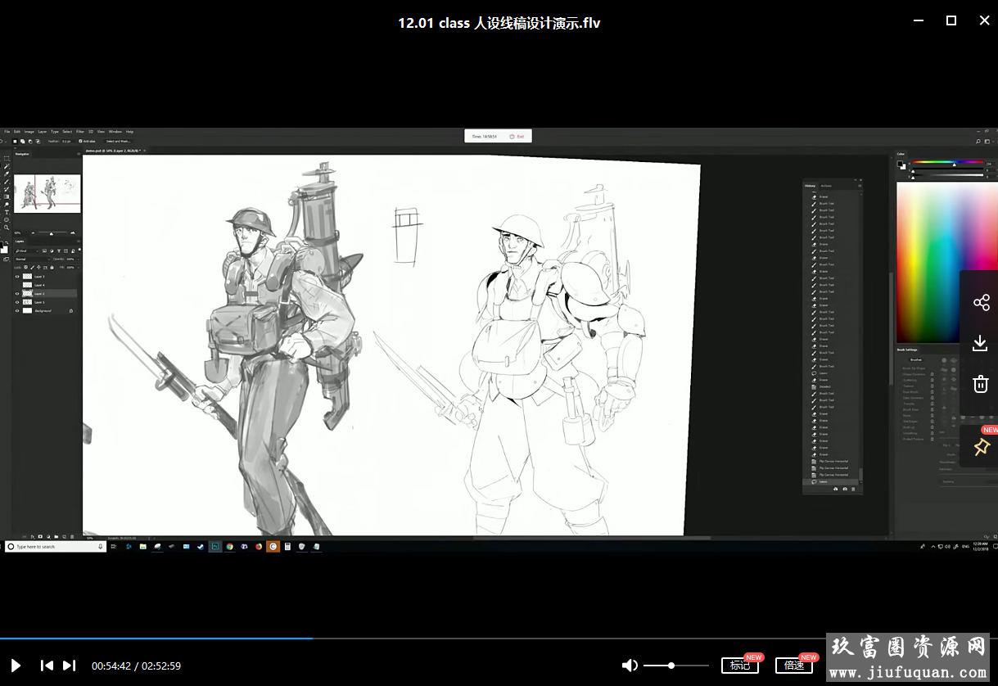Click the share icon in side panel
The image size is (998, 686).
[x=981, y=303]
